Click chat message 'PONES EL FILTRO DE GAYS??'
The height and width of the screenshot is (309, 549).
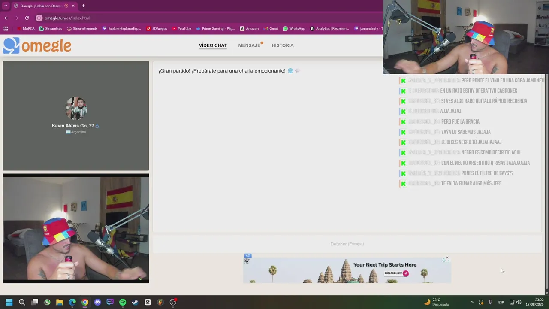tap(487, 173)
